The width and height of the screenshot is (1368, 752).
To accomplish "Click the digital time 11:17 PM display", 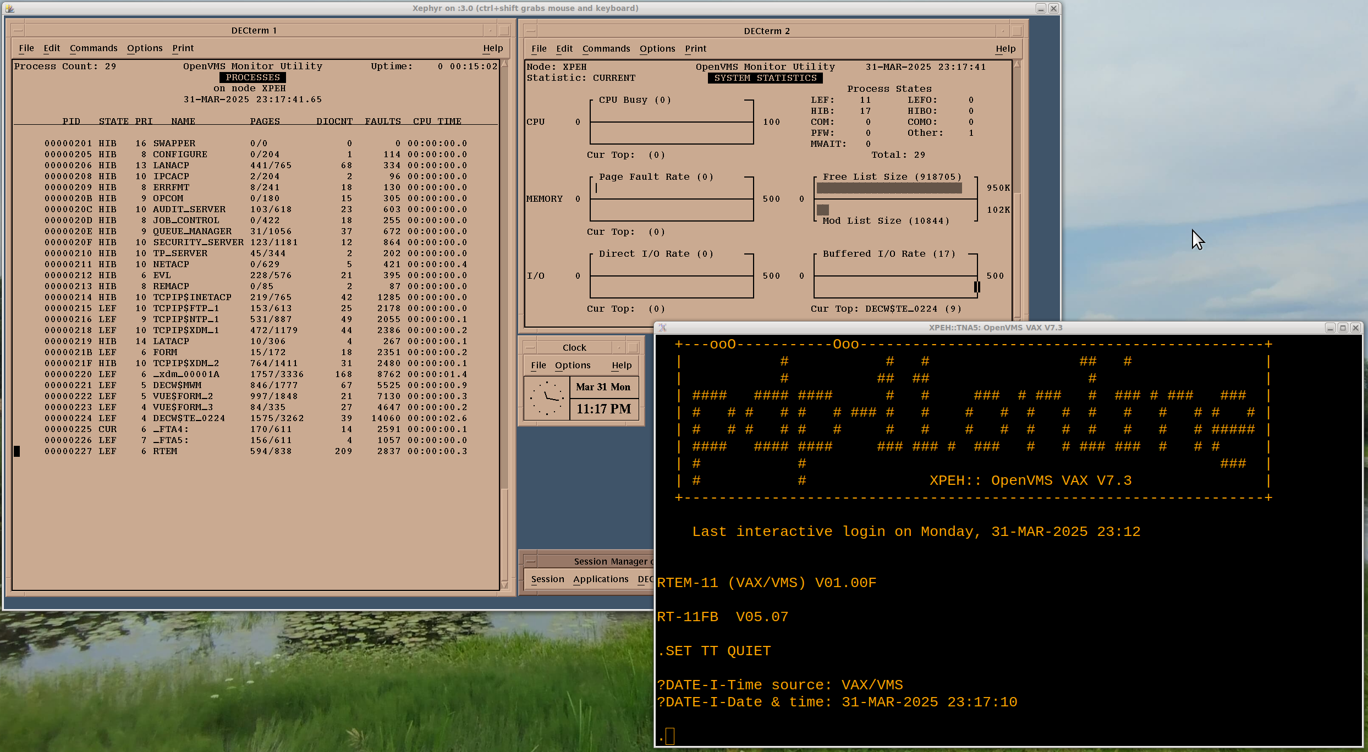I will (x=603, y=409).
